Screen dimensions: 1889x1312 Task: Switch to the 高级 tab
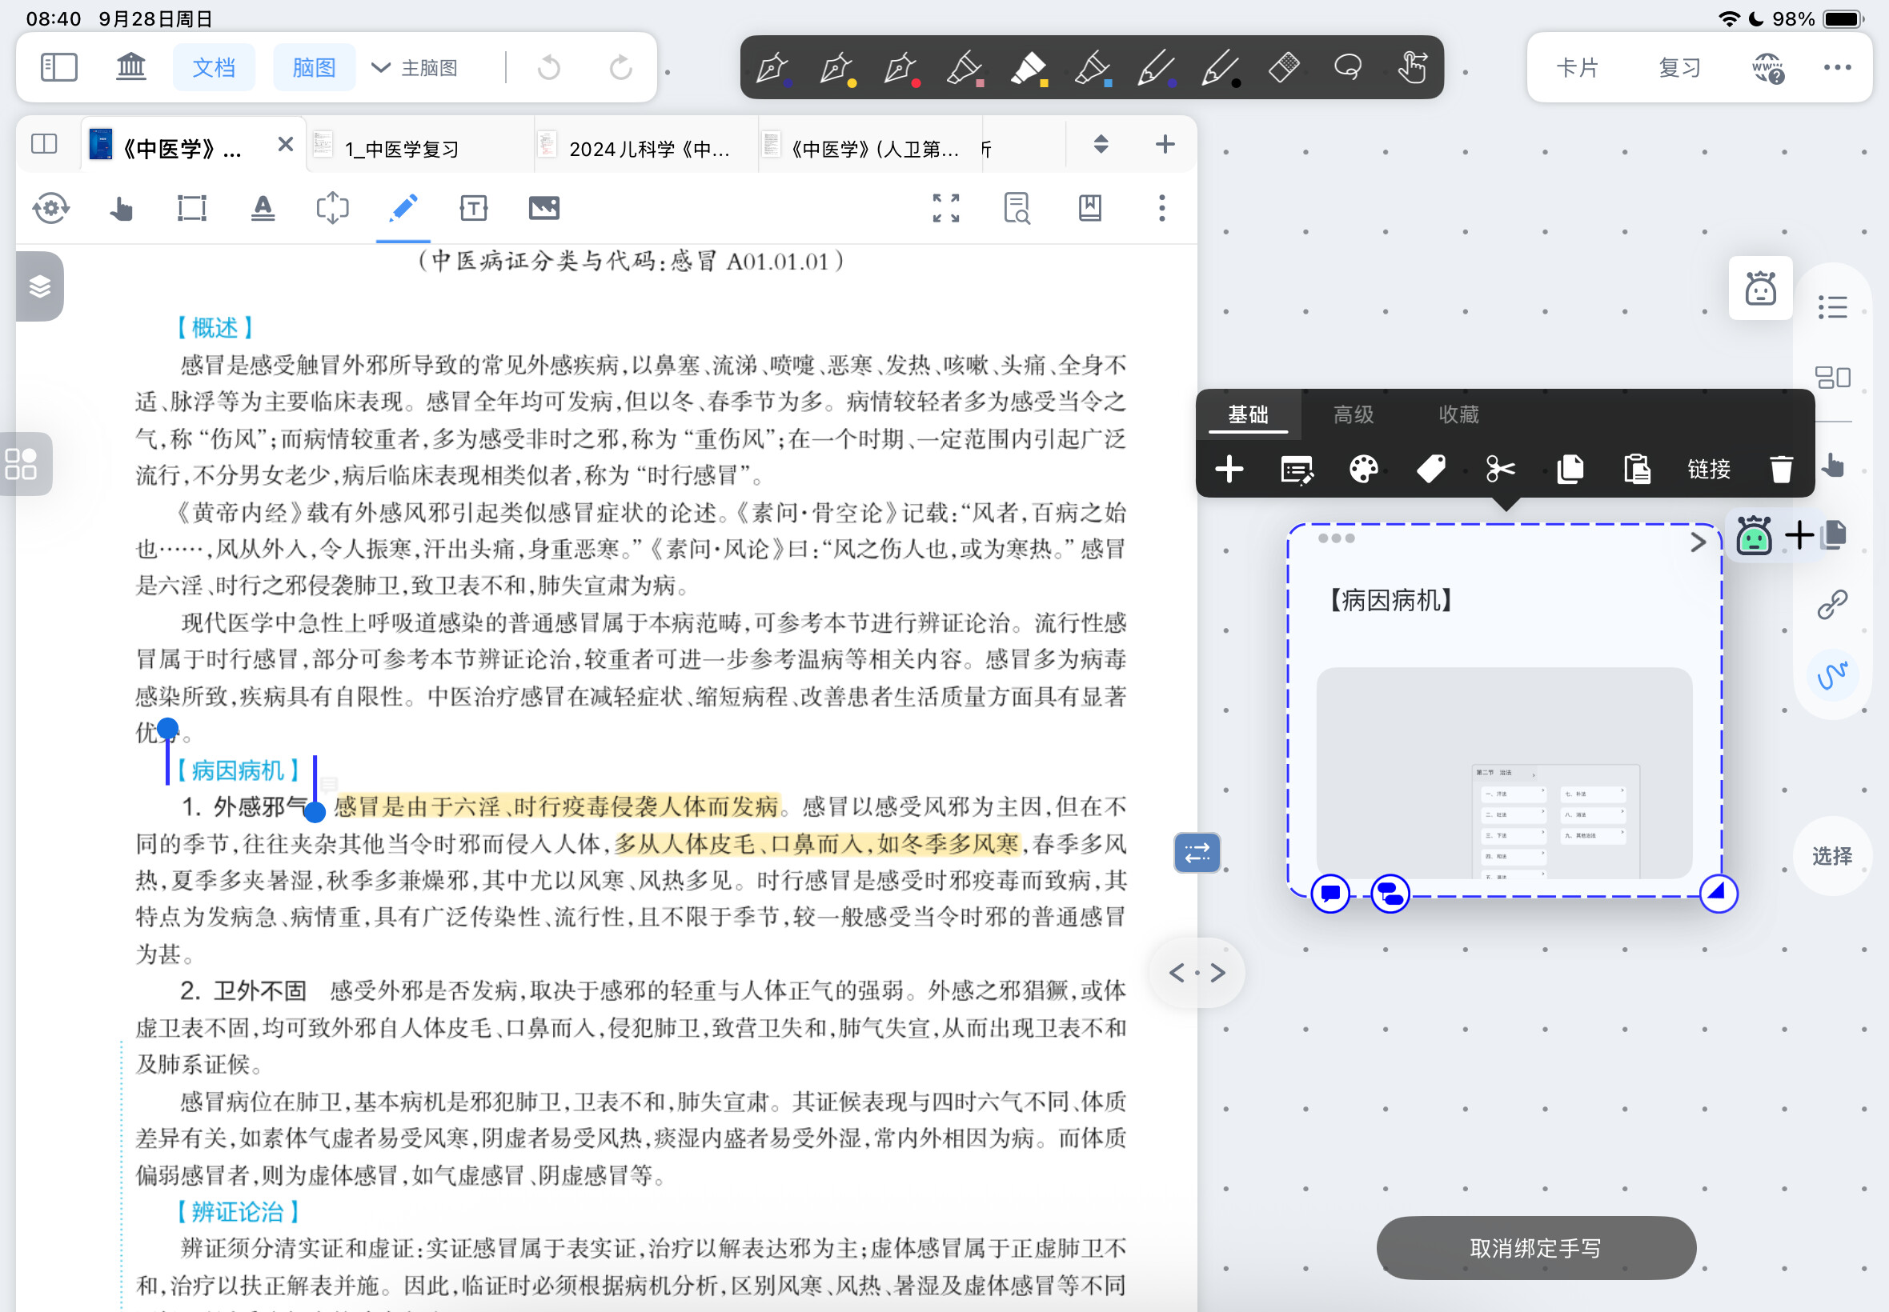click(x=1354, y=414)
